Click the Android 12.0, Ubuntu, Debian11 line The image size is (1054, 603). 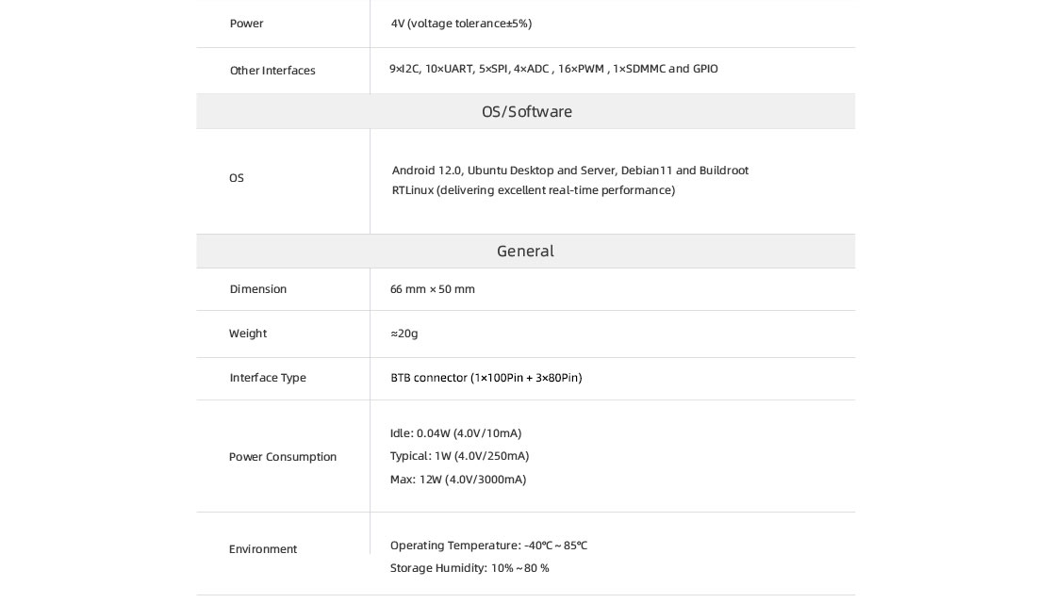click(x=569, y=171)
